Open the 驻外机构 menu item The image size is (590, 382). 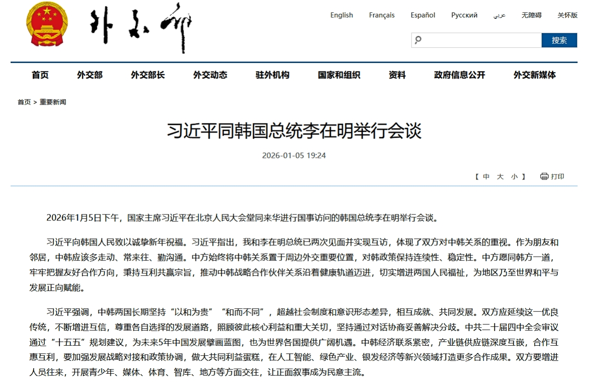point(272,75)
